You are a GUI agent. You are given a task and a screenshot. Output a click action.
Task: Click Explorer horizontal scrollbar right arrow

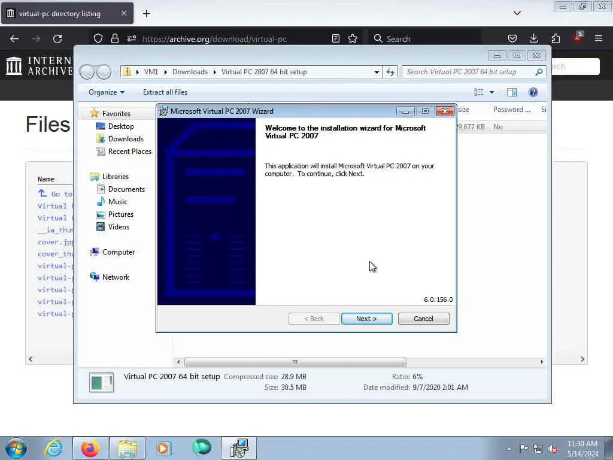pos(542,362)
